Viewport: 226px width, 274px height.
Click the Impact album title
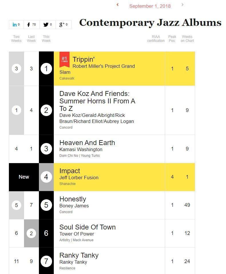70,171
